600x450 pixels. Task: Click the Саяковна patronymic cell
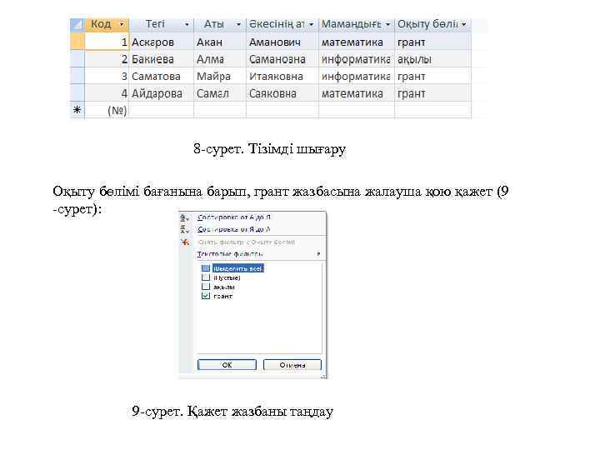282,93
